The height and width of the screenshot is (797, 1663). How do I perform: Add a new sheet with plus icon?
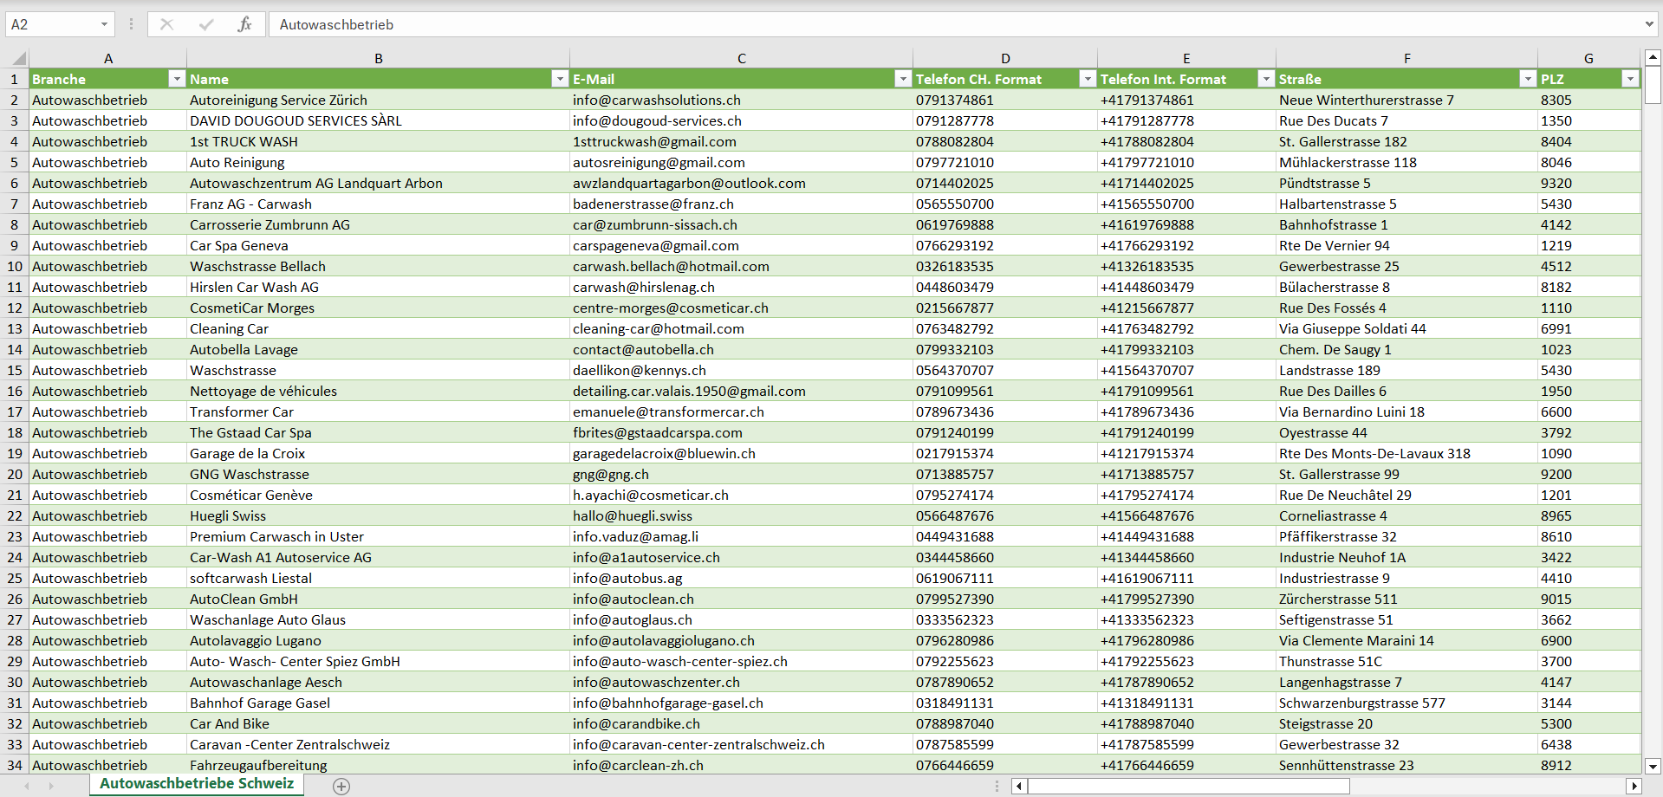pos(341,787)
